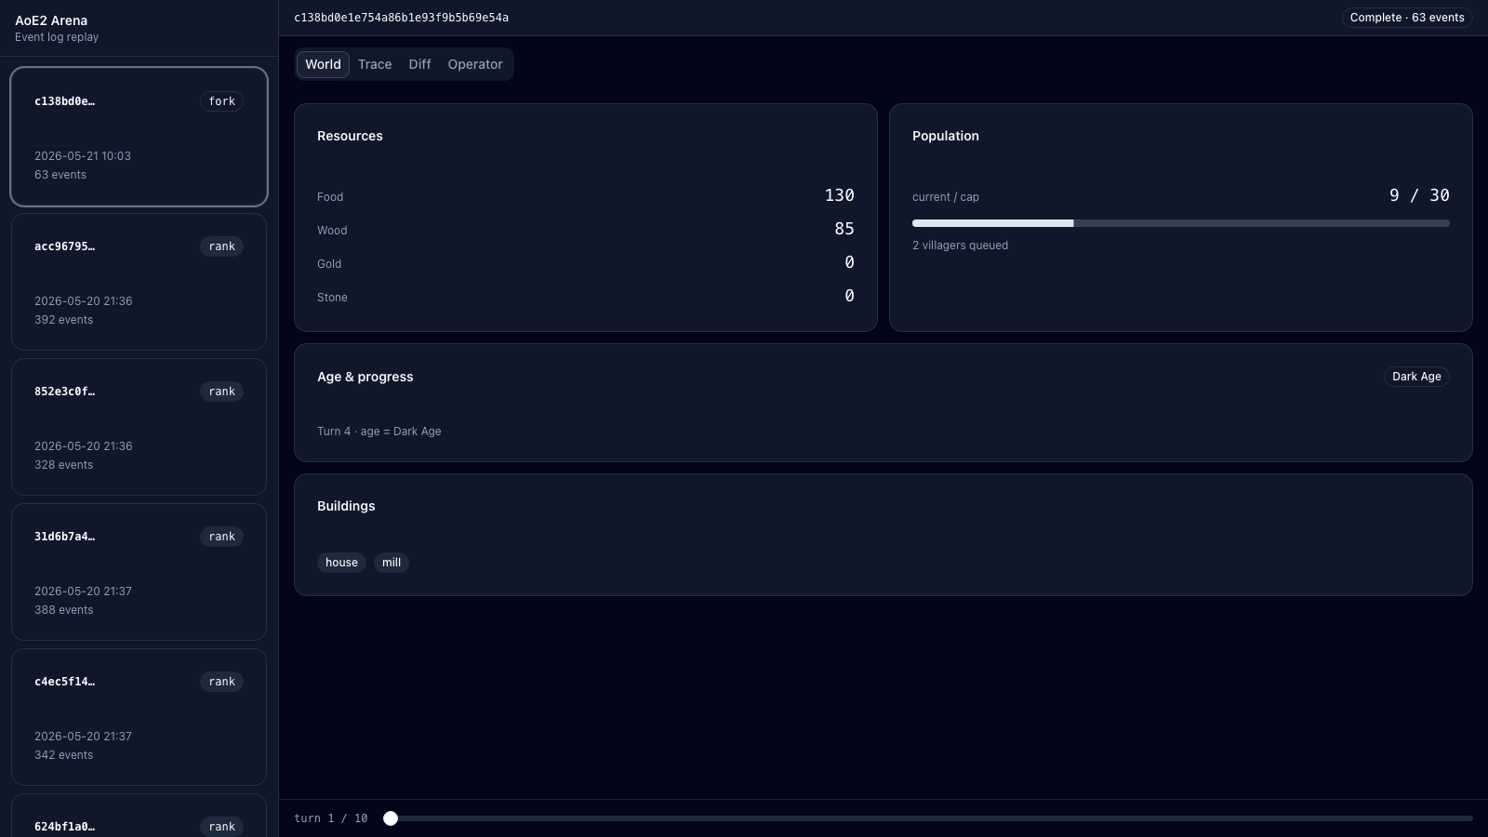
Task: Click the population value 9 / 30
Action: [x=1419, y=195]
